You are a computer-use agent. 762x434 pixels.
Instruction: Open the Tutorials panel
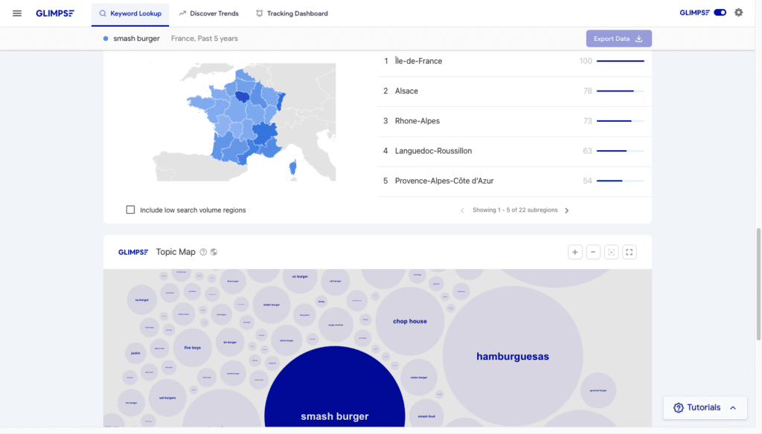pyautogui.click(x=705, y=408)
